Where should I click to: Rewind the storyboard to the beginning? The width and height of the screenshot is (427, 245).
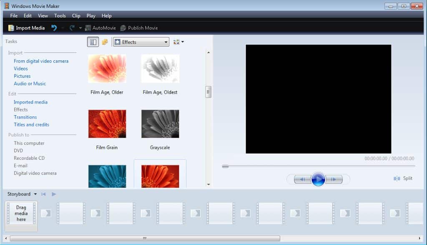pyautogui.click(x=43, y=194)
